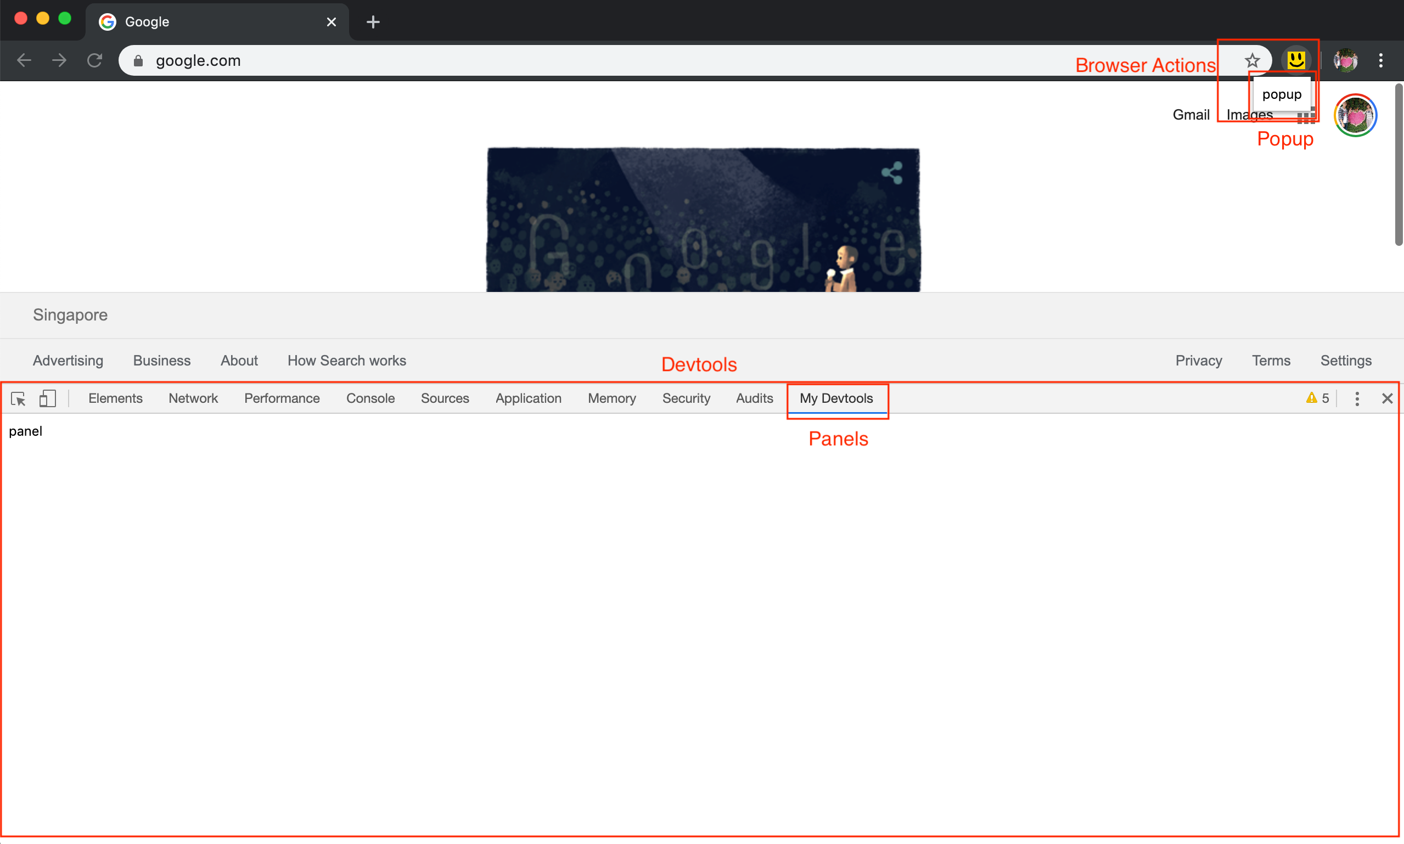
Task: Click How Search works link
Action: pos(346,361)
